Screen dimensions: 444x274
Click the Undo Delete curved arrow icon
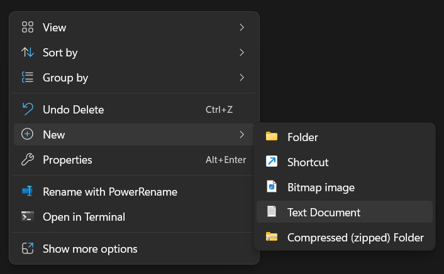pos(27,110)
